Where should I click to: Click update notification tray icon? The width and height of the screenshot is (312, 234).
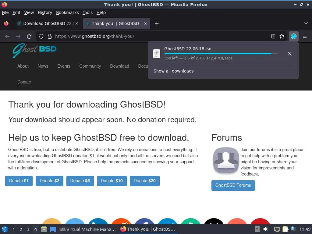tap(293, 229)
